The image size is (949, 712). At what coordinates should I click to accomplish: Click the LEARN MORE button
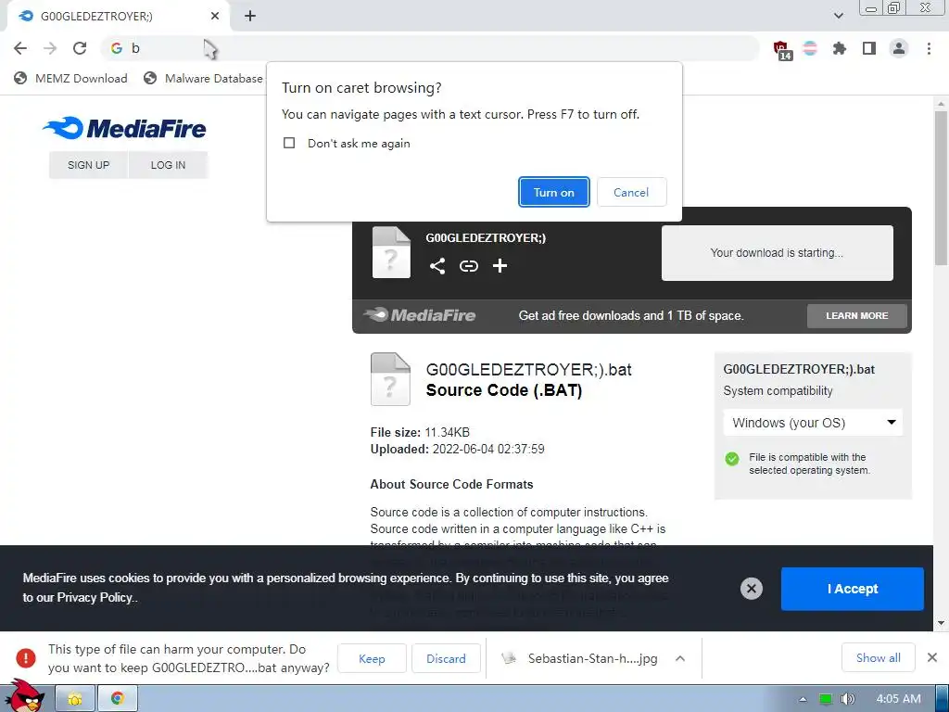[x=856, y=316]
